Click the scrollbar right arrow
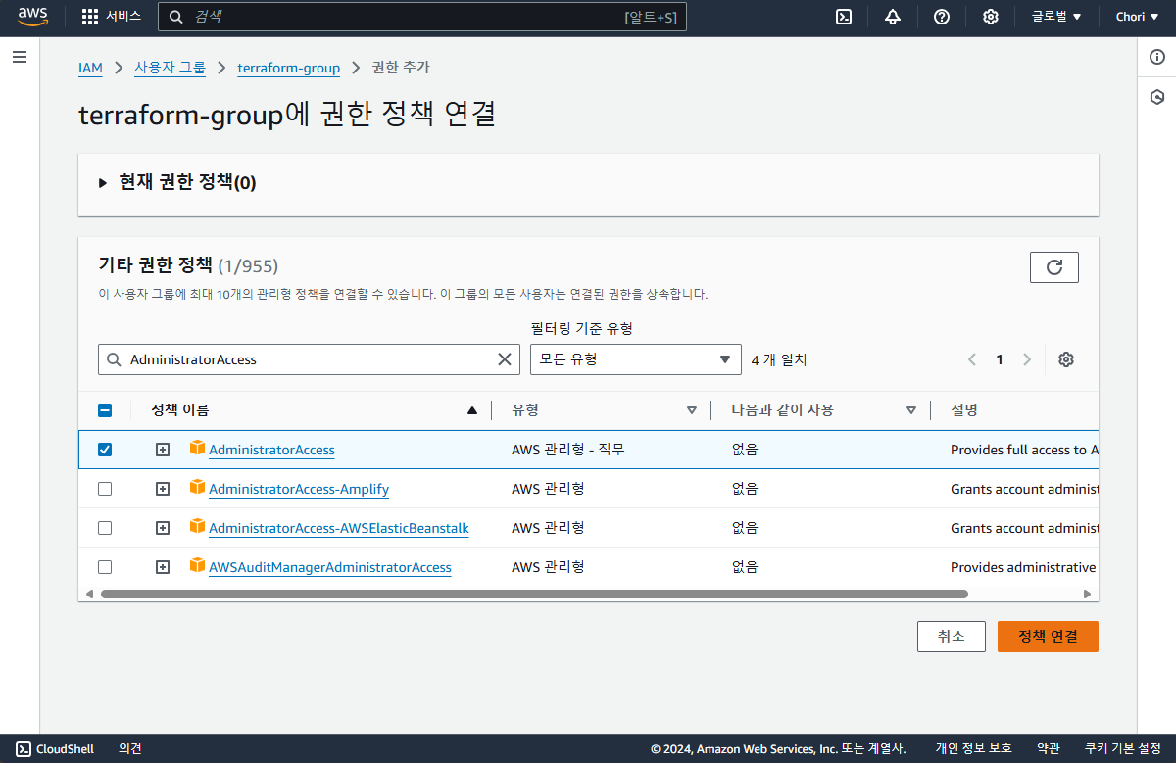 point(1087,594)
